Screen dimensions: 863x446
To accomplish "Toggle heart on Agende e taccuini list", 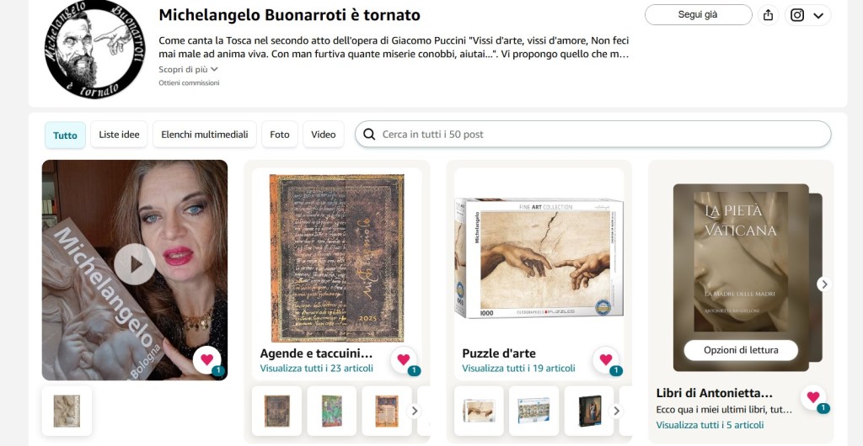I will (x=404, y=360).
